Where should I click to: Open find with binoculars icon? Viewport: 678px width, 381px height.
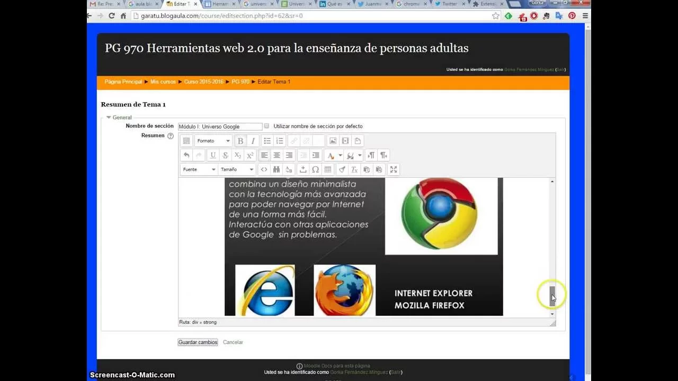[276, 169]
